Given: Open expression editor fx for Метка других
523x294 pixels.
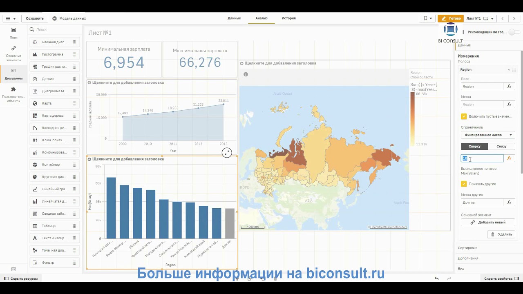Looking at the screenshot, I should pos(509,203).
